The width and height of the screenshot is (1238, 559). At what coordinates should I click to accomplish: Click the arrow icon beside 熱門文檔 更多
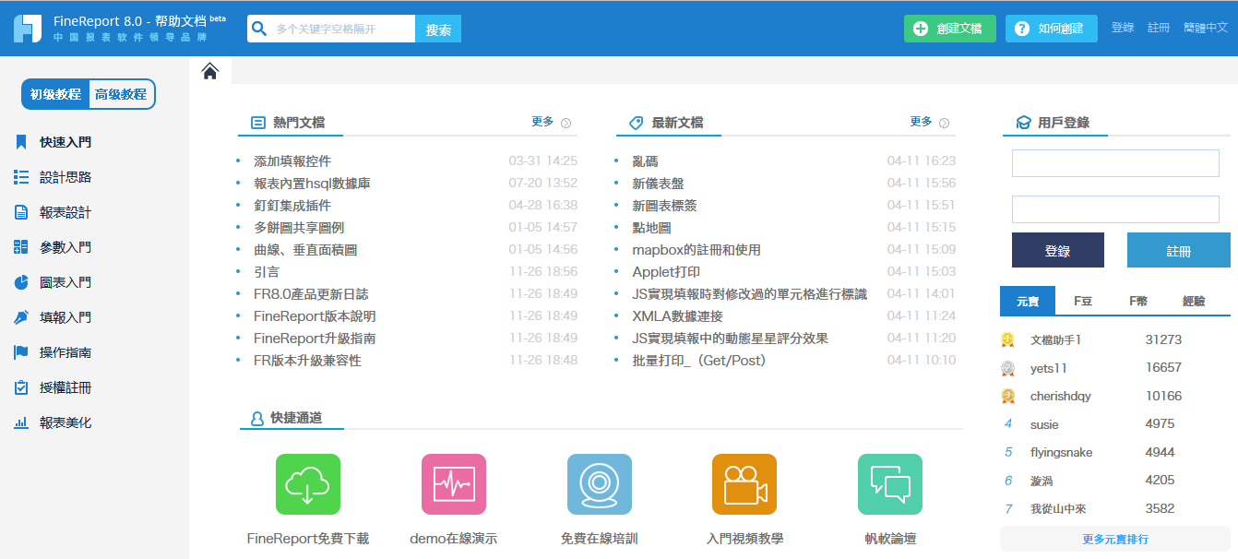pos(566,123)
